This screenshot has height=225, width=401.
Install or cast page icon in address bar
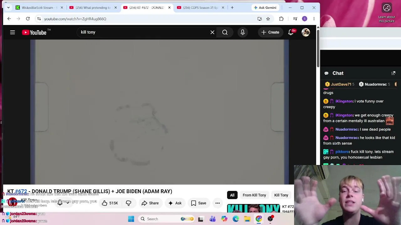(x=259, y=19)
